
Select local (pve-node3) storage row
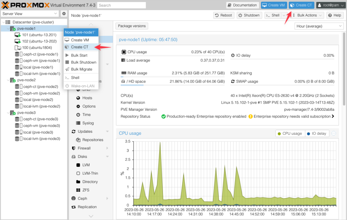pos(34,132)
